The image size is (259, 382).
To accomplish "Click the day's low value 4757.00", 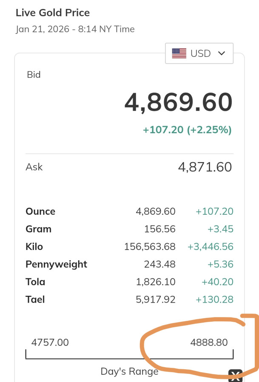I will click(x=50, y=342).
